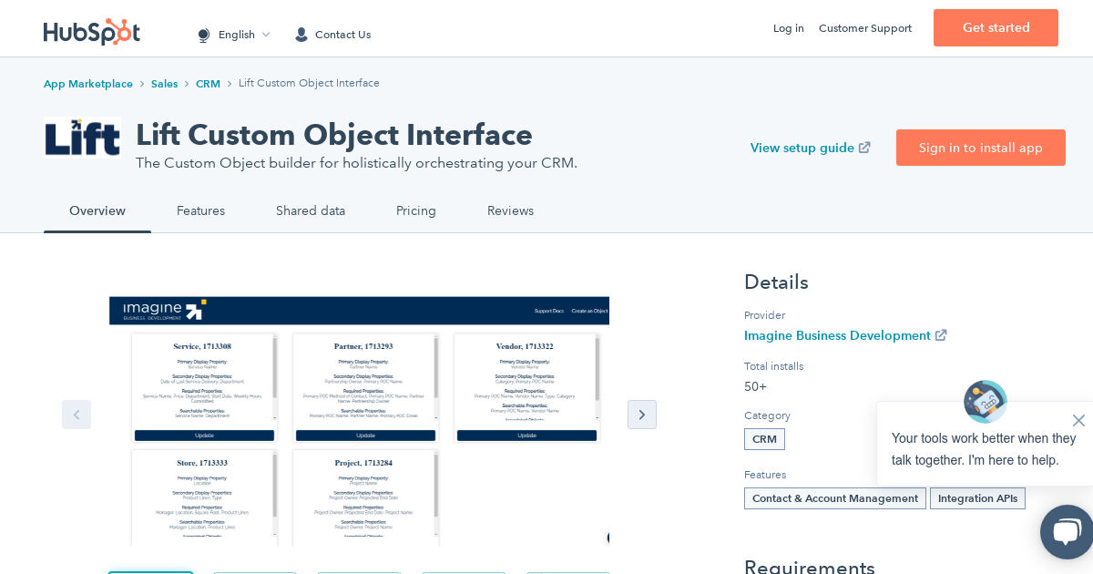Select the Integration APIs feature tag
This screenshot has width=1093, height=574.
pyautogui.click(x=977, y=498)
